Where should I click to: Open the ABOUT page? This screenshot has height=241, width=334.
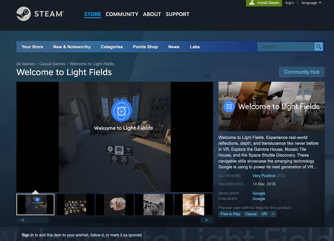pyautogui.click(x=152, y=14)
